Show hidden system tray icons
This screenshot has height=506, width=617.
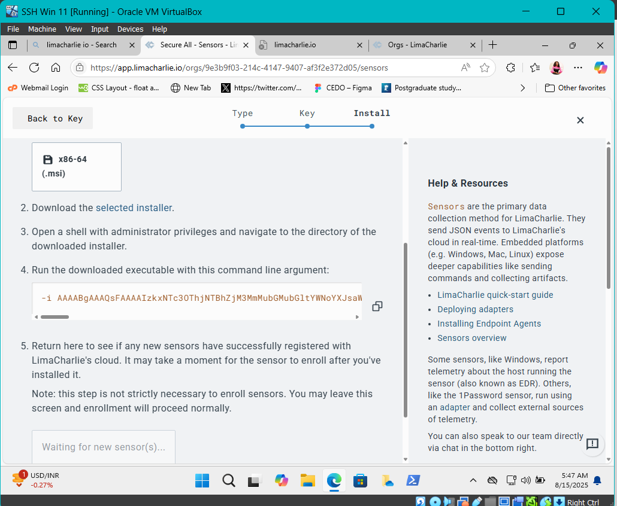[x=473, y=480]
